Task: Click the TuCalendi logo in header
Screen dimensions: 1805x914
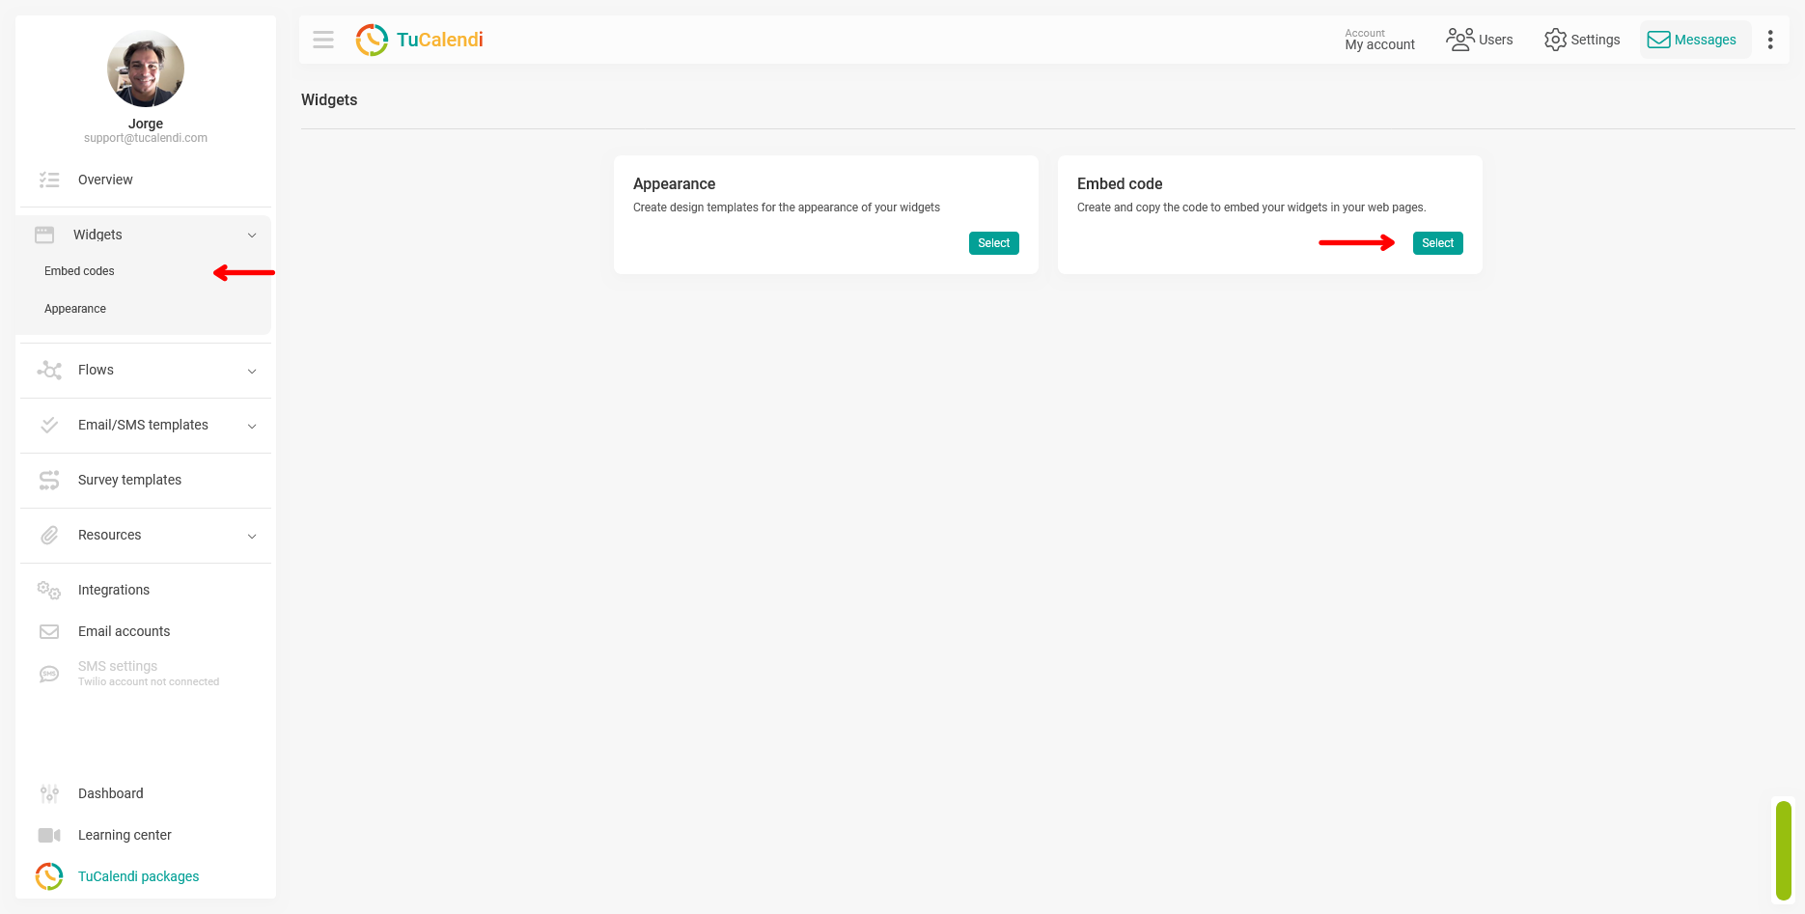Action: [420, 40]
